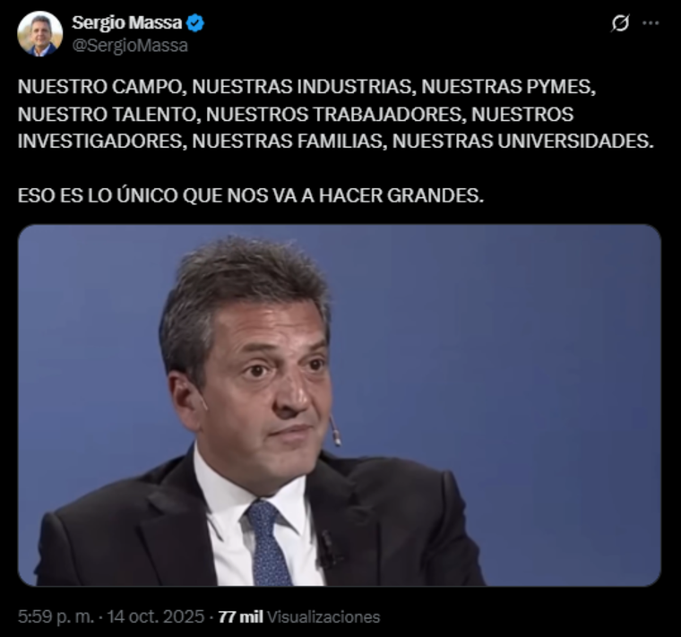Screen dimensions: 681x637
Task: Open the @SergioMassa handle link
Action: [130, 46]
